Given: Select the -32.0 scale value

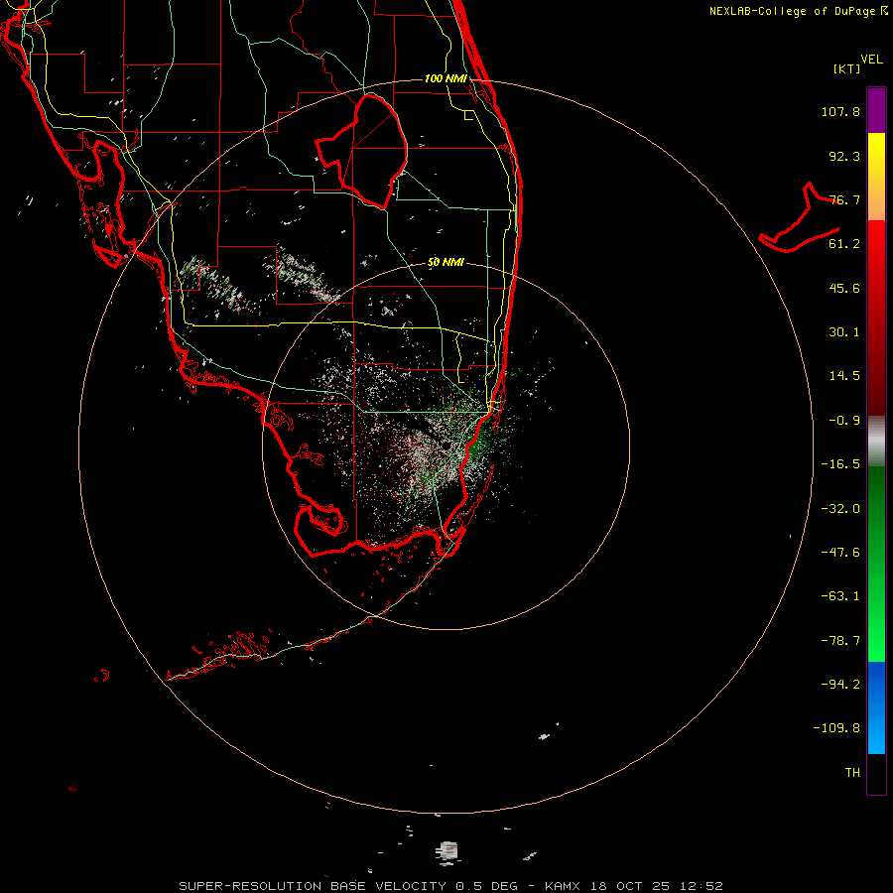Looking at the screenshot, I should coord(840,509).
